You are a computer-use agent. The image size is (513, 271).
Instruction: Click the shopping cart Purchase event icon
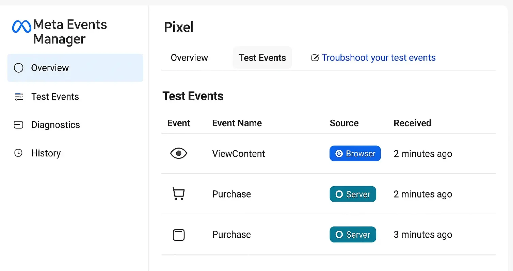[178, 194]
